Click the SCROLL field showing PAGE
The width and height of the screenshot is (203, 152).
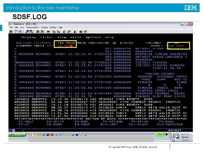tap(180, 46)
